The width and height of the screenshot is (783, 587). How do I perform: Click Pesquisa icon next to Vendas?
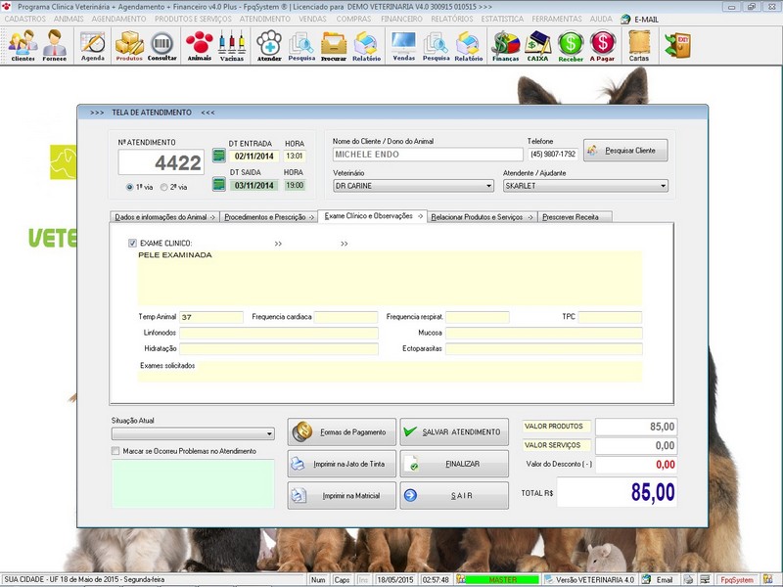436,46
